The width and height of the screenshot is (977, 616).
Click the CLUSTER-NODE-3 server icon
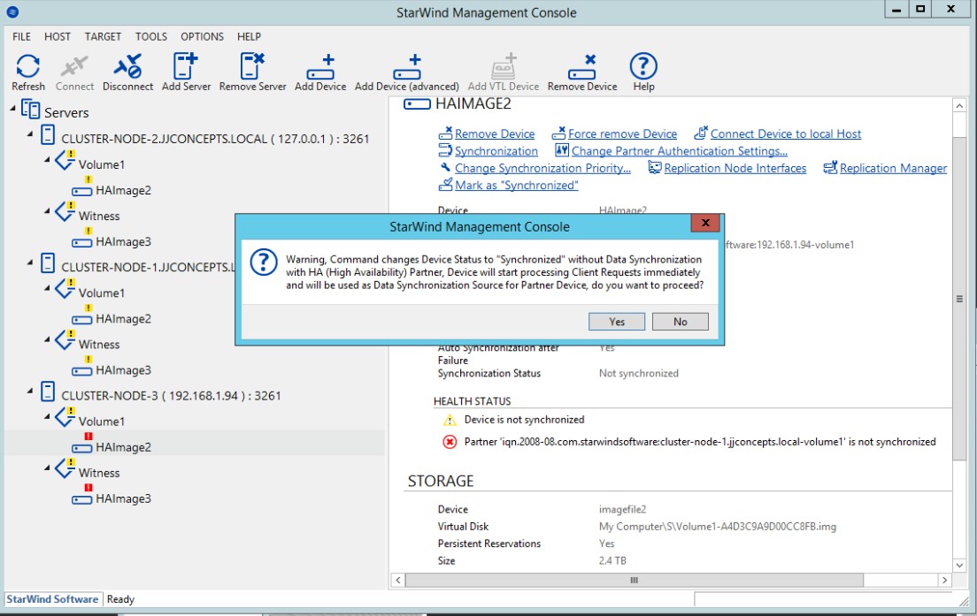(48, 392)
